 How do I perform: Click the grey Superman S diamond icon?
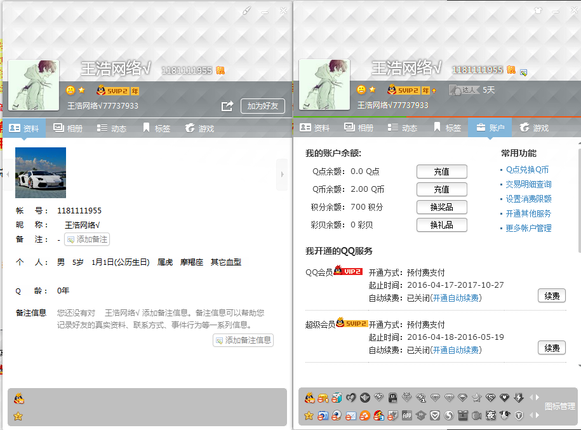(x=490, y=398)
